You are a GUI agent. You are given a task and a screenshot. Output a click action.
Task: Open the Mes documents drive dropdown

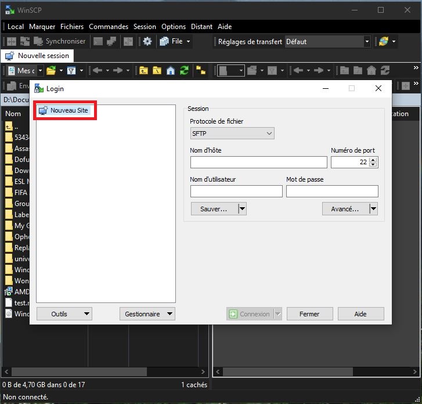[x=40, y=71]
